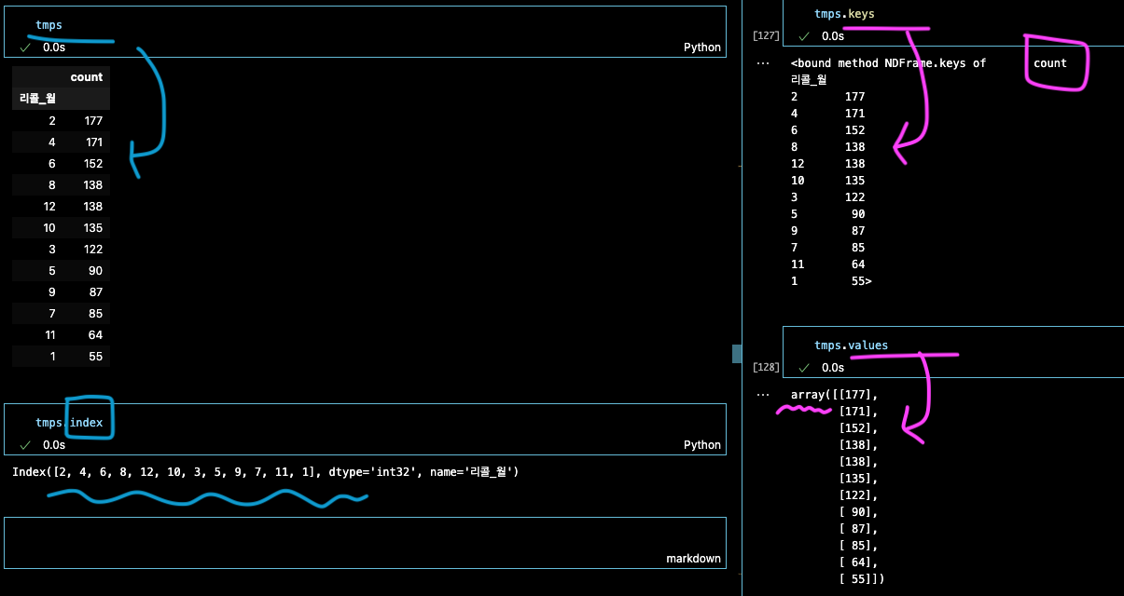The height and width of the screenshot is (596, 1124).
Task: Select execution count label [128]
Action: [x=766, y=368]
